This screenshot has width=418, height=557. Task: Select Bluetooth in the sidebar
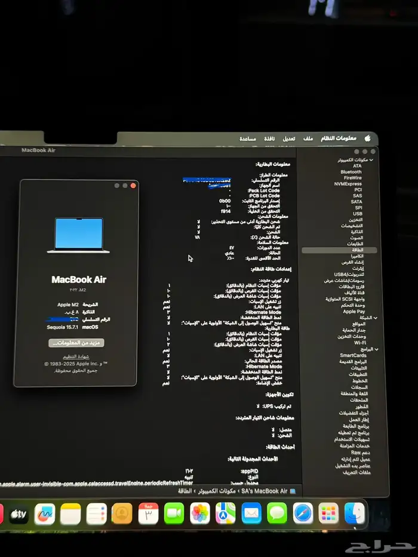tap(351, 172)
